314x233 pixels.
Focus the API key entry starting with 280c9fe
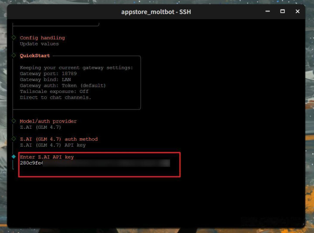tap(95, 163)
